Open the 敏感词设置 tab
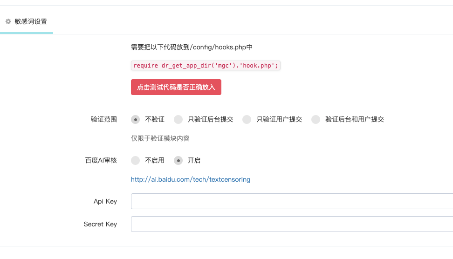Screen dimensions: 453x259 coord(27,21)
